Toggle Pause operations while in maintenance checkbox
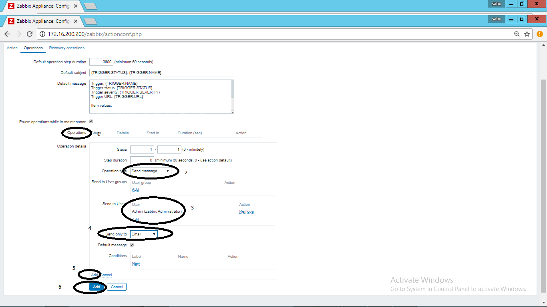 click(x=91, y=122)
